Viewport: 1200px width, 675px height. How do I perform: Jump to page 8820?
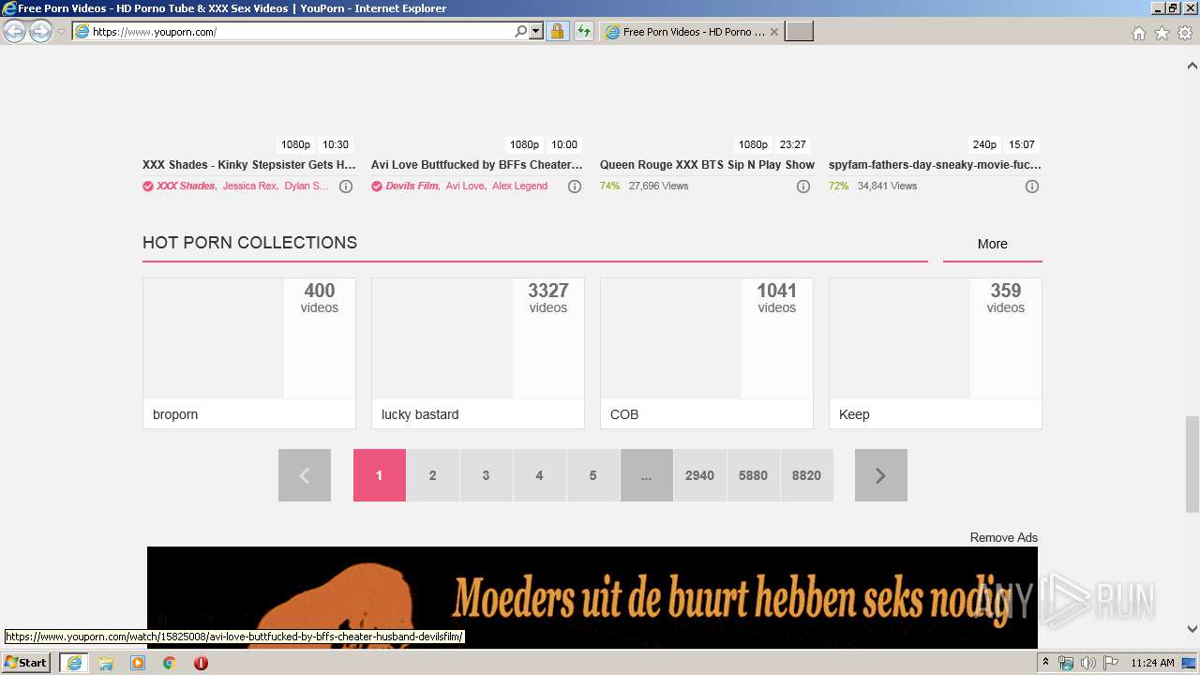tap(807, 475)
